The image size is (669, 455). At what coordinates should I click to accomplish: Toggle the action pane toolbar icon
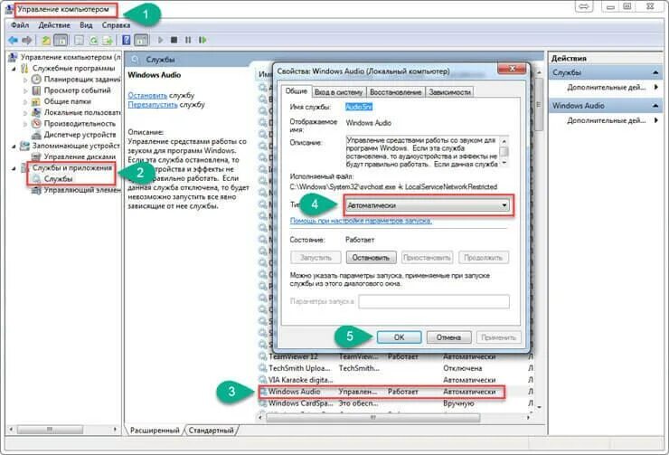click(x=141, y=40)
